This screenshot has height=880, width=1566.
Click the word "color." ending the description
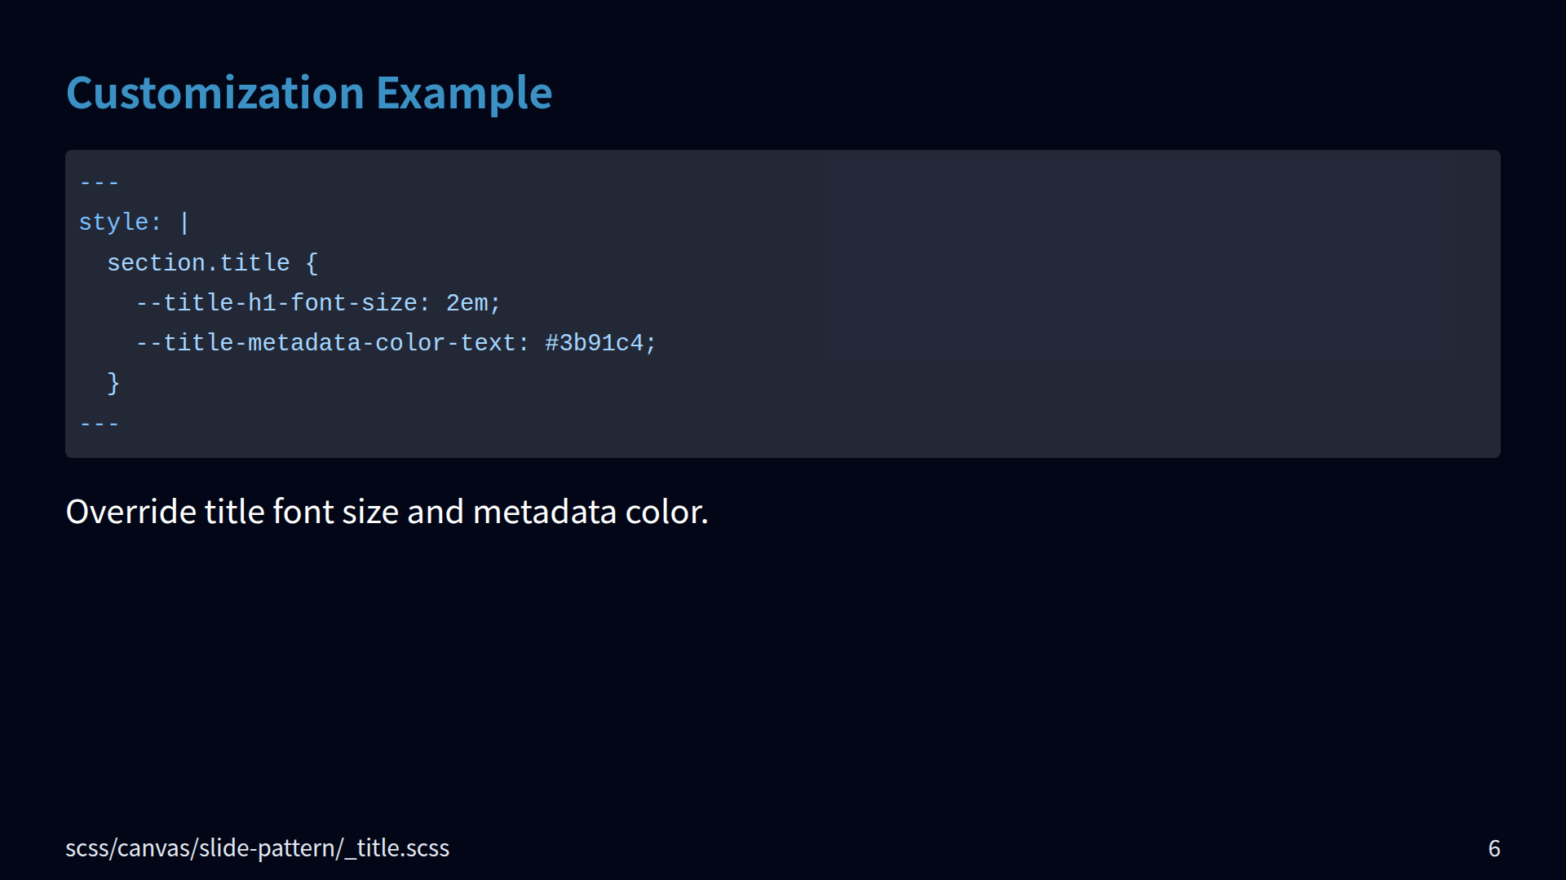(666, 512)
